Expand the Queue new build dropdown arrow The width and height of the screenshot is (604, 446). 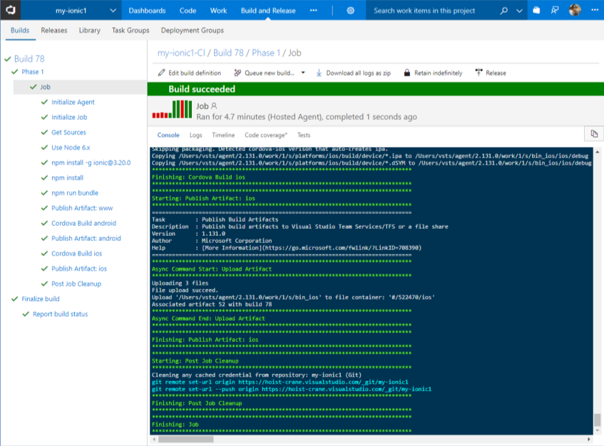click(303, 73)
